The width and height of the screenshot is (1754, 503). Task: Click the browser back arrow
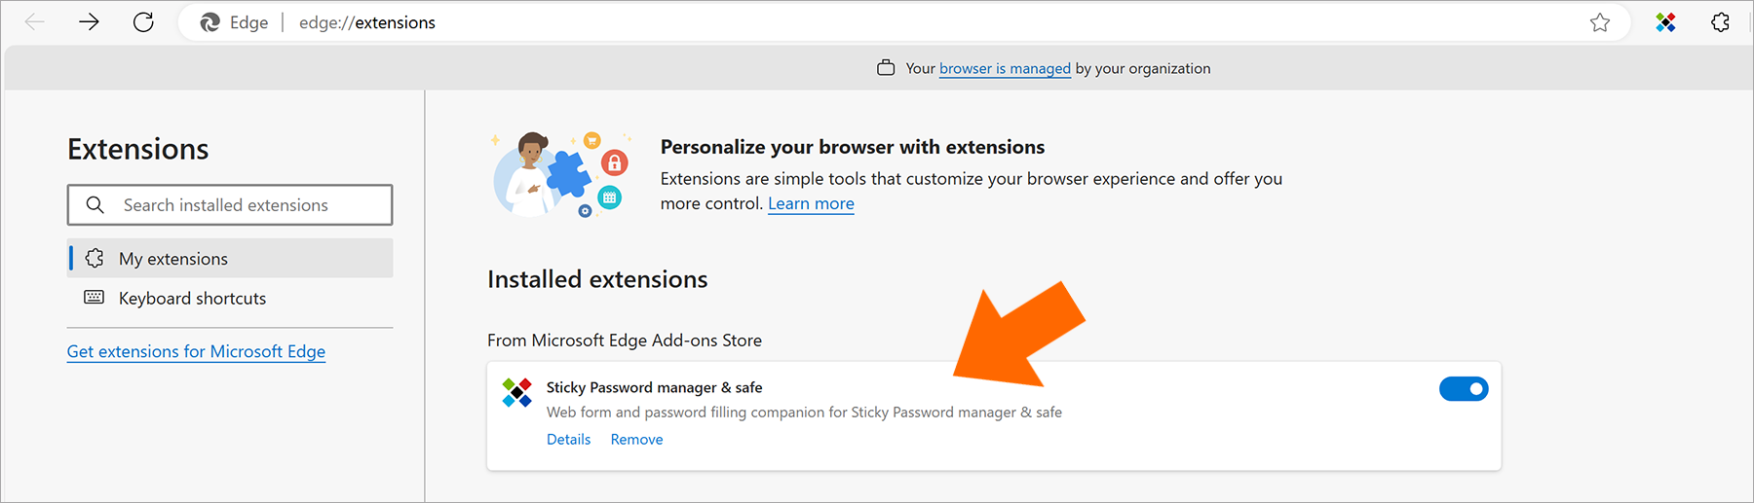[34, 22]
